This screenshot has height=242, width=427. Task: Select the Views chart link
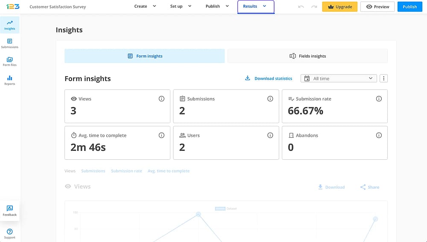pos(70,171)
